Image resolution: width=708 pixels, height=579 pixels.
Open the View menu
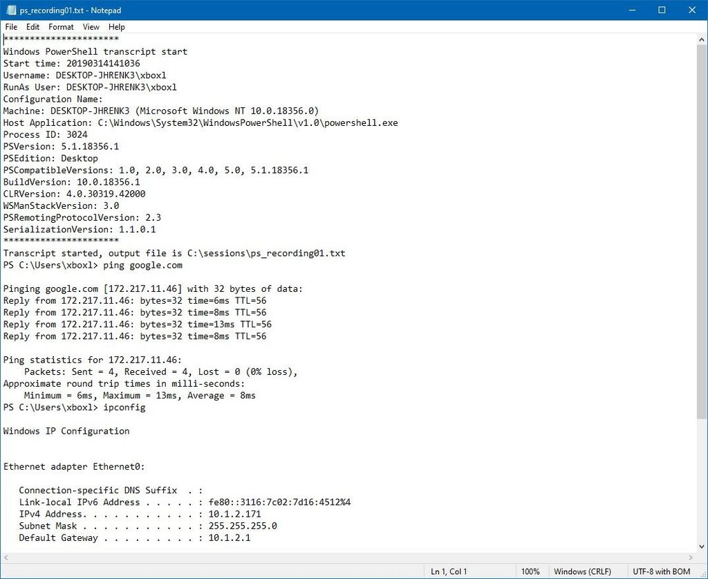point(91,27)
